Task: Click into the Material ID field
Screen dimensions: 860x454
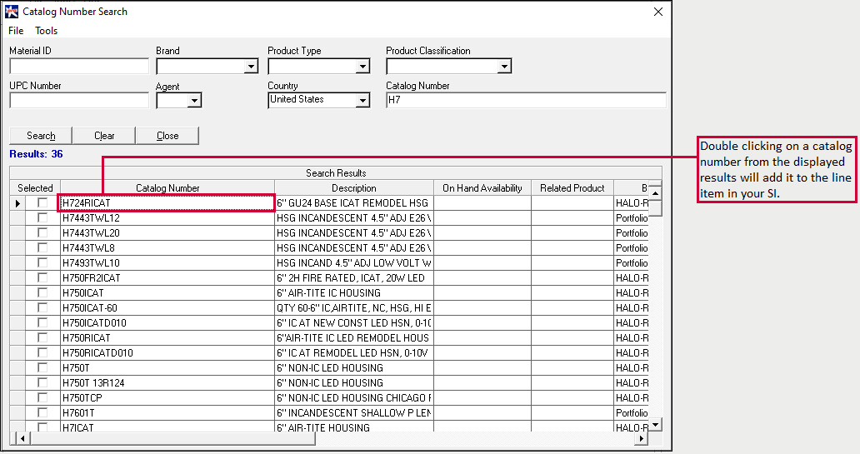Action: tap(78, 67)
